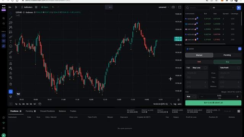244x137 pixels.
Task: Collapse the indicator legend chevron under GER40
Action: 18,15
